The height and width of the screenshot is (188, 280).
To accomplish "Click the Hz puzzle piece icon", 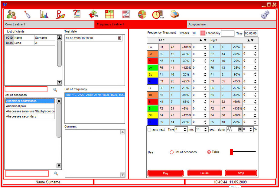I will 93,14.
